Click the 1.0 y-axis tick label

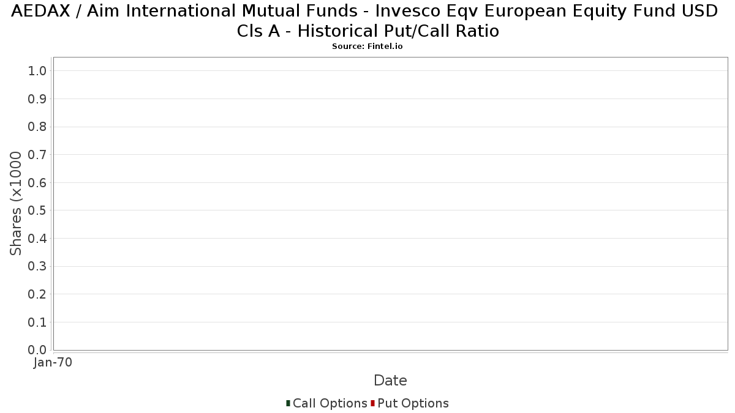(x=37, y=71)
